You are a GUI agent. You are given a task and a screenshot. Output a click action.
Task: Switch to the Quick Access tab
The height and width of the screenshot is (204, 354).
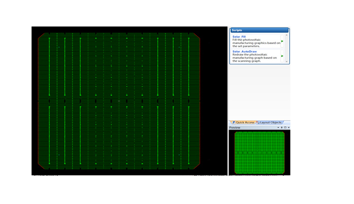coord(243,122)
